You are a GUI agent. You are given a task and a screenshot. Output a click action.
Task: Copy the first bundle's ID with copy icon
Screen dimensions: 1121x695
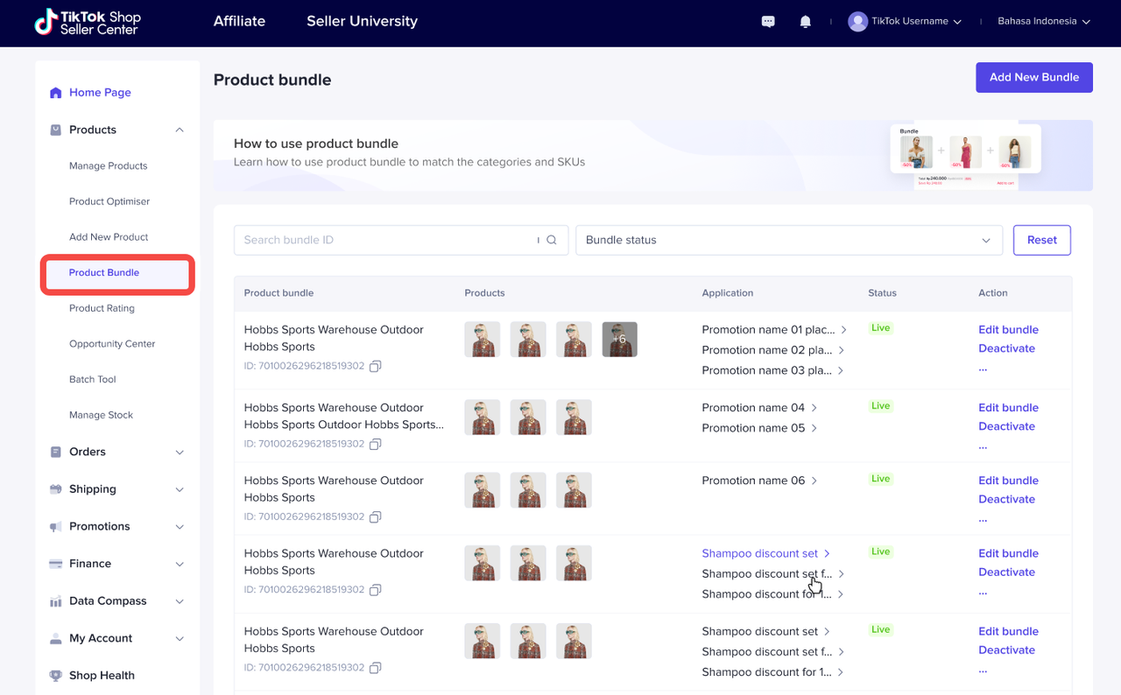point(375,366)
